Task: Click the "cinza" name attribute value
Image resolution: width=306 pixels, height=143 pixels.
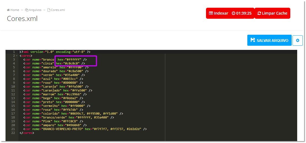Action: pyautogui.click(x=48, y=63)
